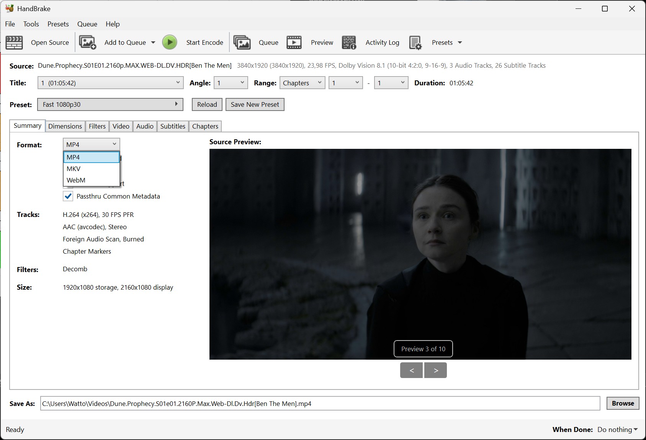Maximize the HandBrake window
The width and height of the screenshot is (646, 440).
pos(605,8)
